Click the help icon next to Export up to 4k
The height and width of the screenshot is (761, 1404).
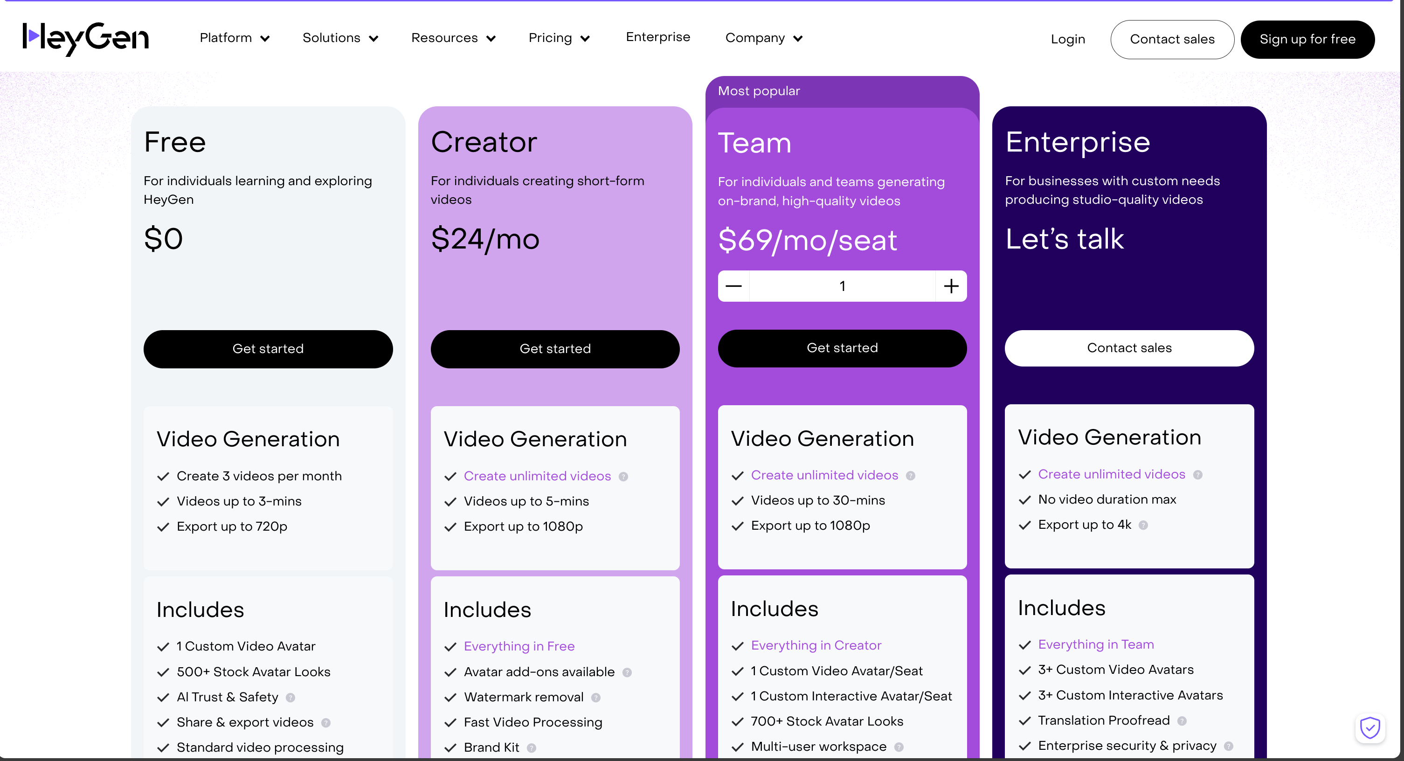click(x=1143, y=526)
